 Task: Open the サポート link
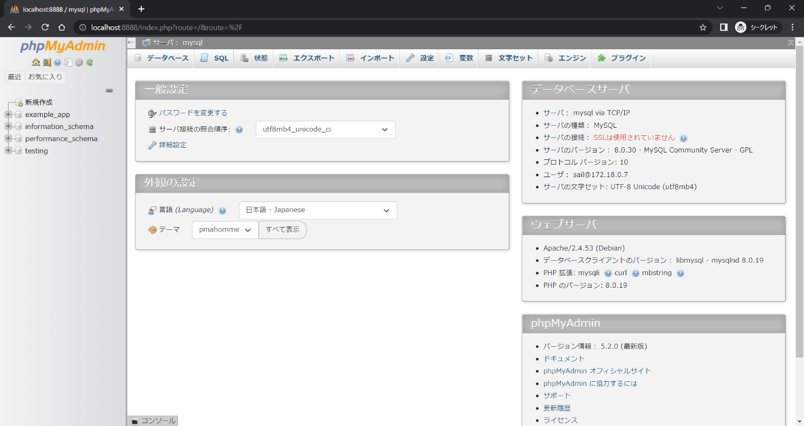557,396
